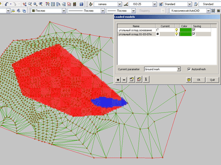Open the QuickCalc calculator icon
The image size is (221, 165).
(x=75, y=4)
